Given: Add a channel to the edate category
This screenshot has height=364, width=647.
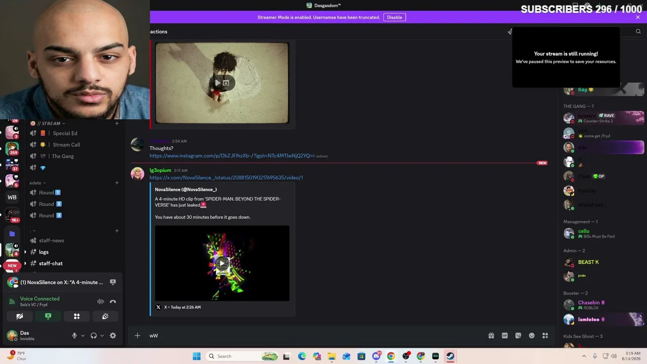Looking at the screenshot, I should [117, 183].
